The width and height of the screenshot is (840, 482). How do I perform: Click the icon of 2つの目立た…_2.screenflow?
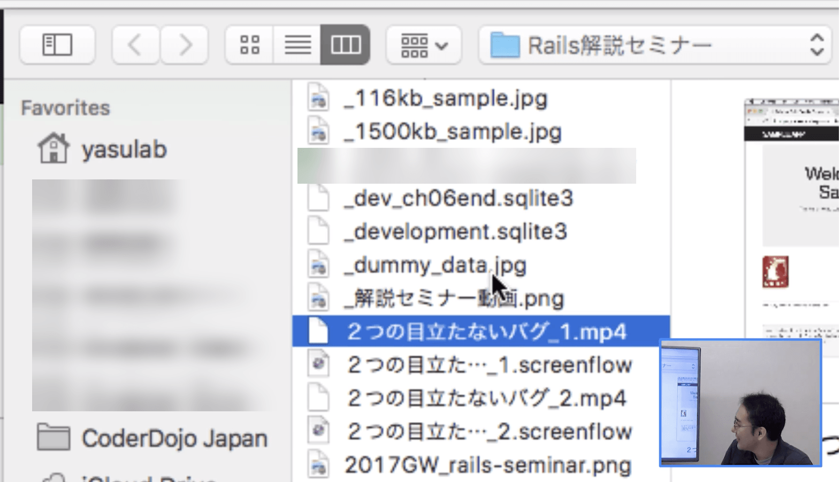click(x=318, y=431)
